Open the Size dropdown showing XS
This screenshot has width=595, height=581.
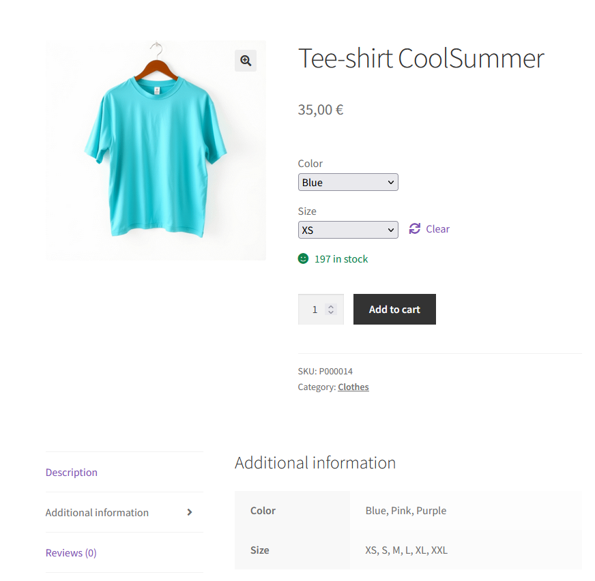[348, 230]
